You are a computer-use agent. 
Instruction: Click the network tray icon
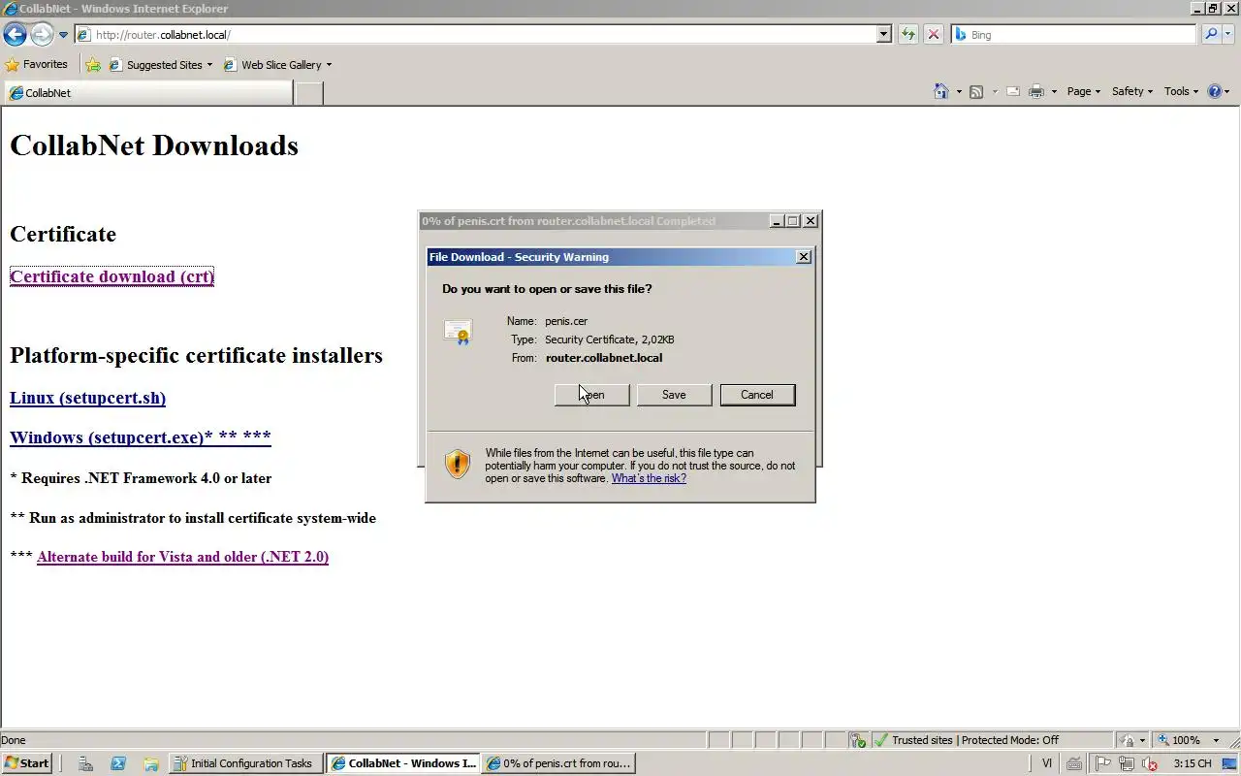(x=1127, y=763)
